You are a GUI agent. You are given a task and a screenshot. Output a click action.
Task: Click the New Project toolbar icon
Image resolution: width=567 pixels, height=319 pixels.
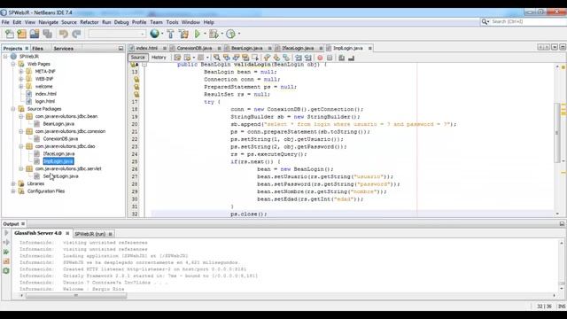pyautogui.click(x=21, y=34)
